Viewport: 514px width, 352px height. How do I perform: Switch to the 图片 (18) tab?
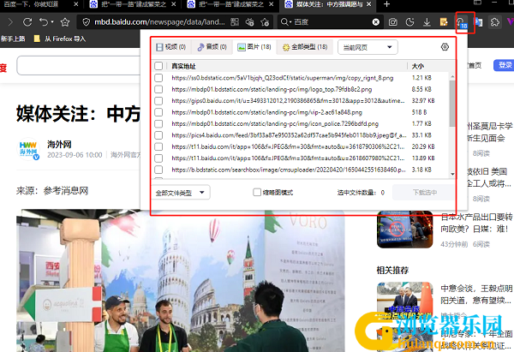point(254,47)
